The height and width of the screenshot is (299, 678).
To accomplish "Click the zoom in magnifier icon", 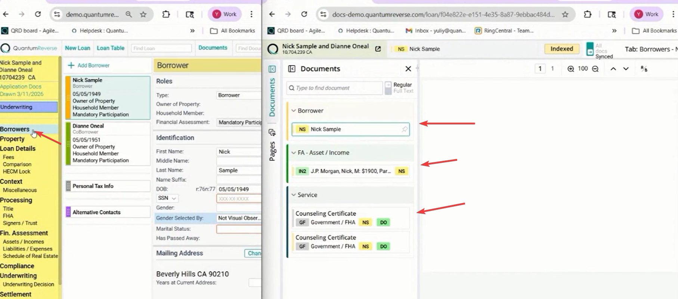I will click(570, 69).
